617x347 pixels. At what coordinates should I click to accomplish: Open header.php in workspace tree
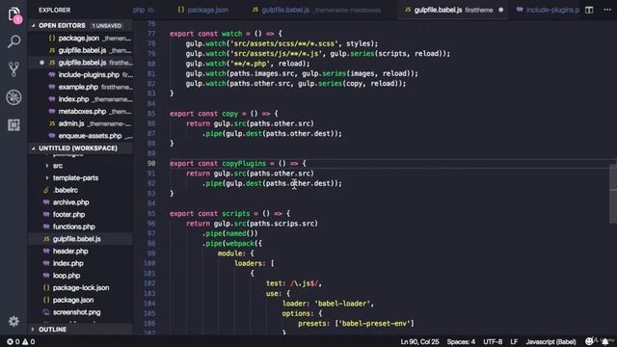tap(81, 251)
